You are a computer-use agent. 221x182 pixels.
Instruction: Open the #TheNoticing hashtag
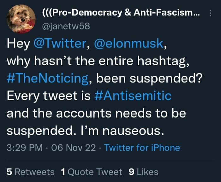coord(47,78)
